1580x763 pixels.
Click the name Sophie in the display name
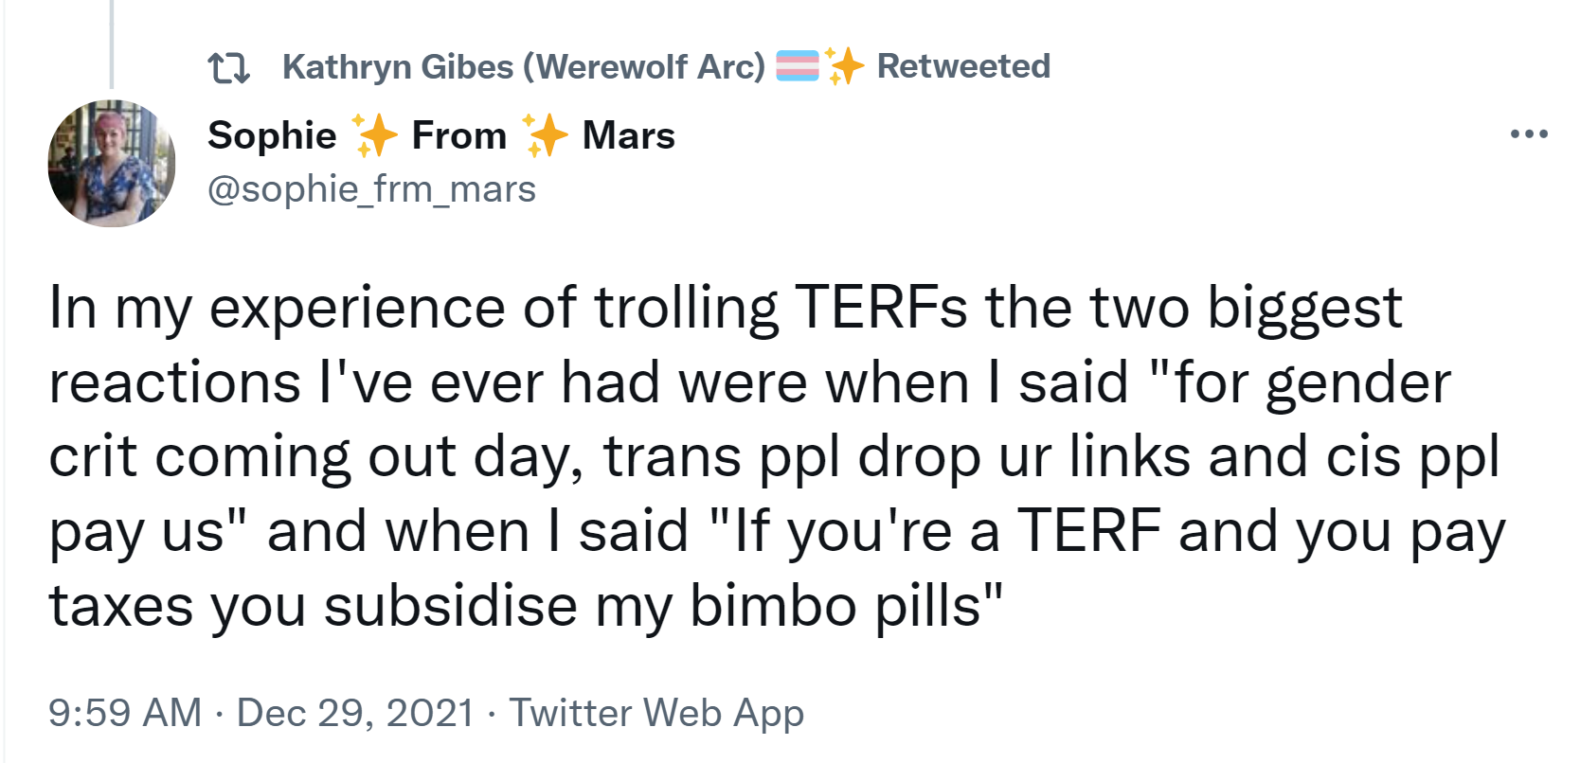point(272,136)
